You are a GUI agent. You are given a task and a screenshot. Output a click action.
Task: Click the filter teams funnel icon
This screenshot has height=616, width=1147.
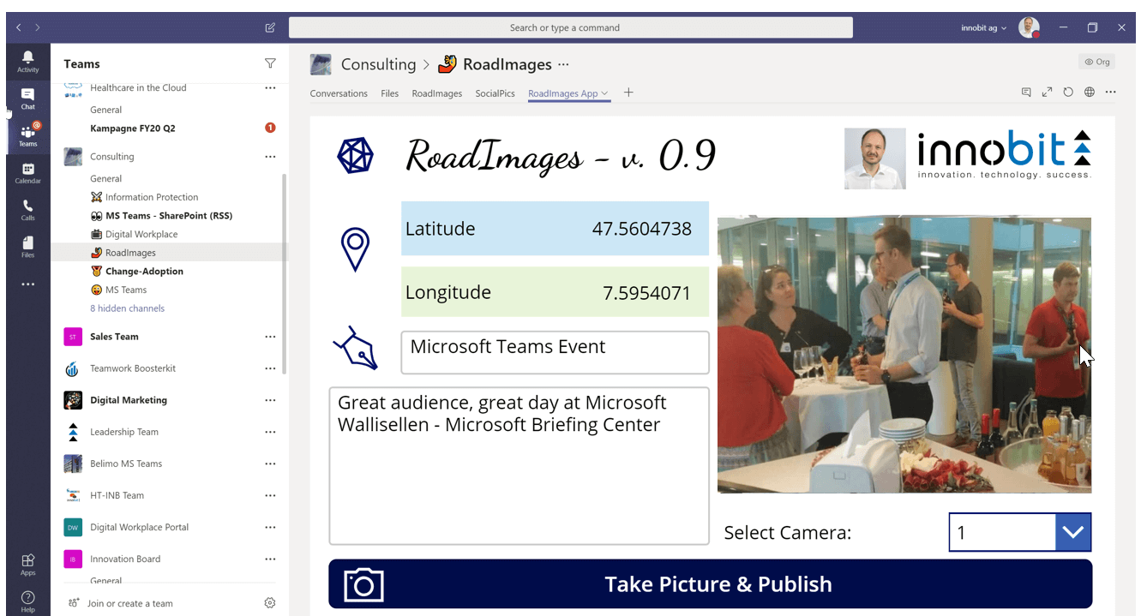(270, 63)
